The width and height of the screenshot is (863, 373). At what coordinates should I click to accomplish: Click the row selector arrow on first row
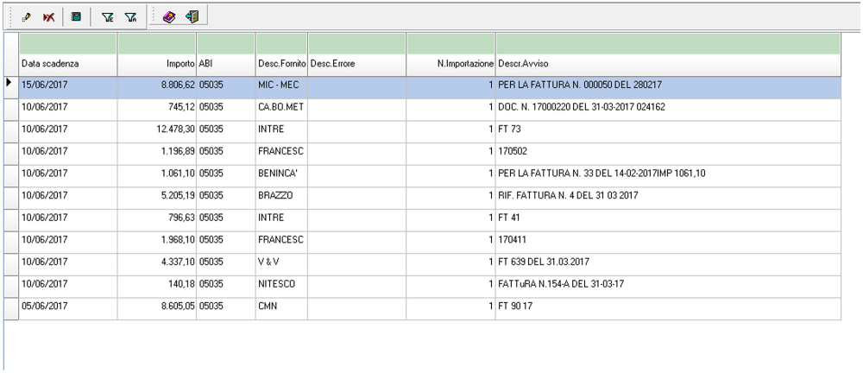click(9, 84)
